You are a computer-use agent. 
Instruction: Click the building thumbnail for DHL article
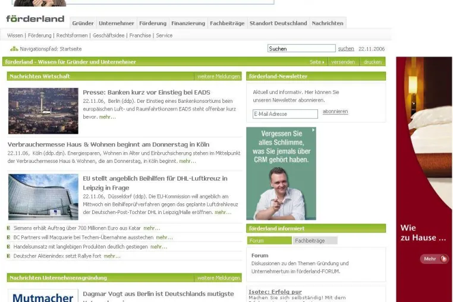coord(43,197)
